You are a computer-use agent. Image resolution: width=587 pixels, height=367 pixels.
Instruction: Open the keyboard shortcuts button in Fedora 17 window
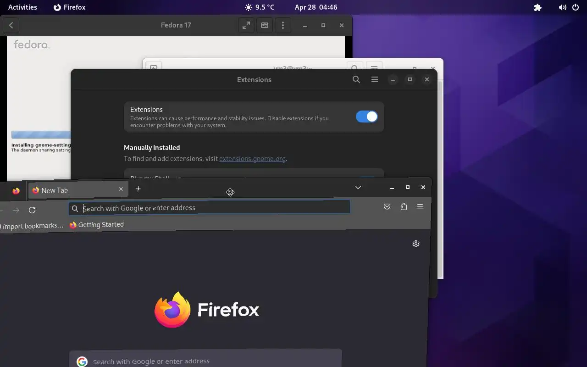point(265,25)
